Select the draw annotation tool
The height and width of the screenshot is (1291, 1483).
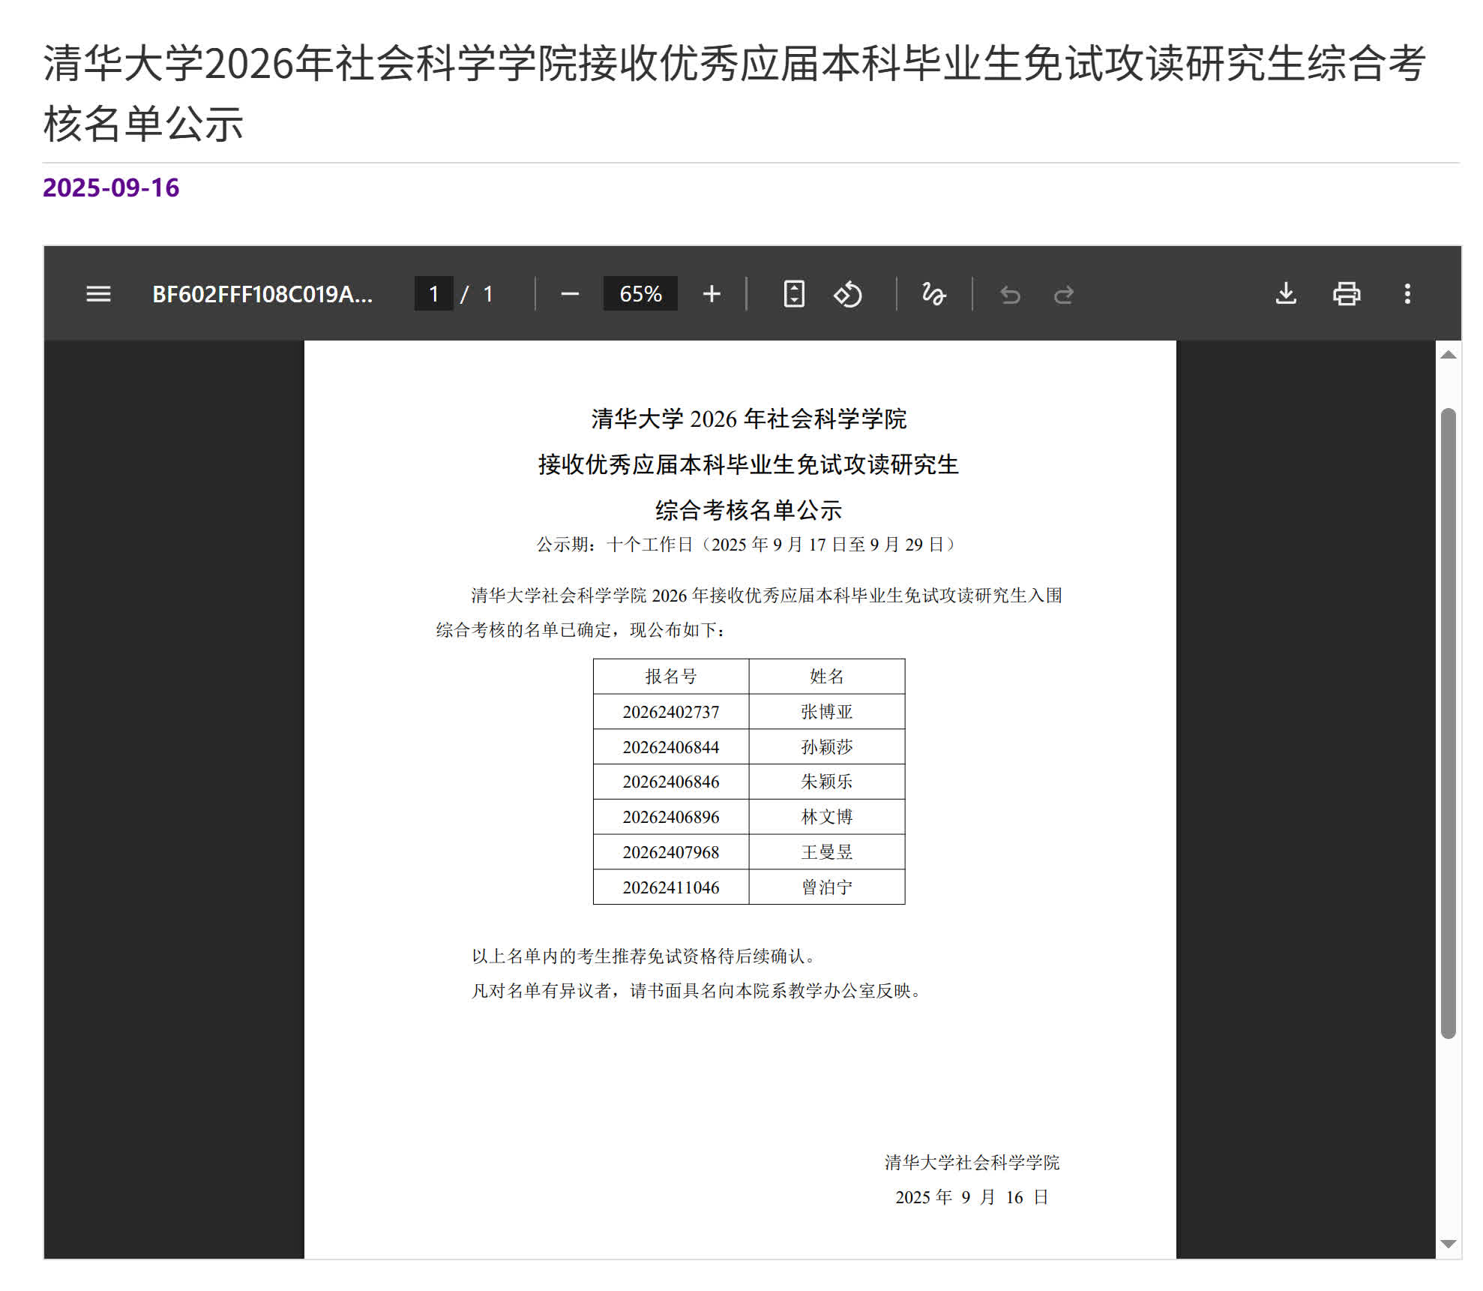tap(933, 294)
